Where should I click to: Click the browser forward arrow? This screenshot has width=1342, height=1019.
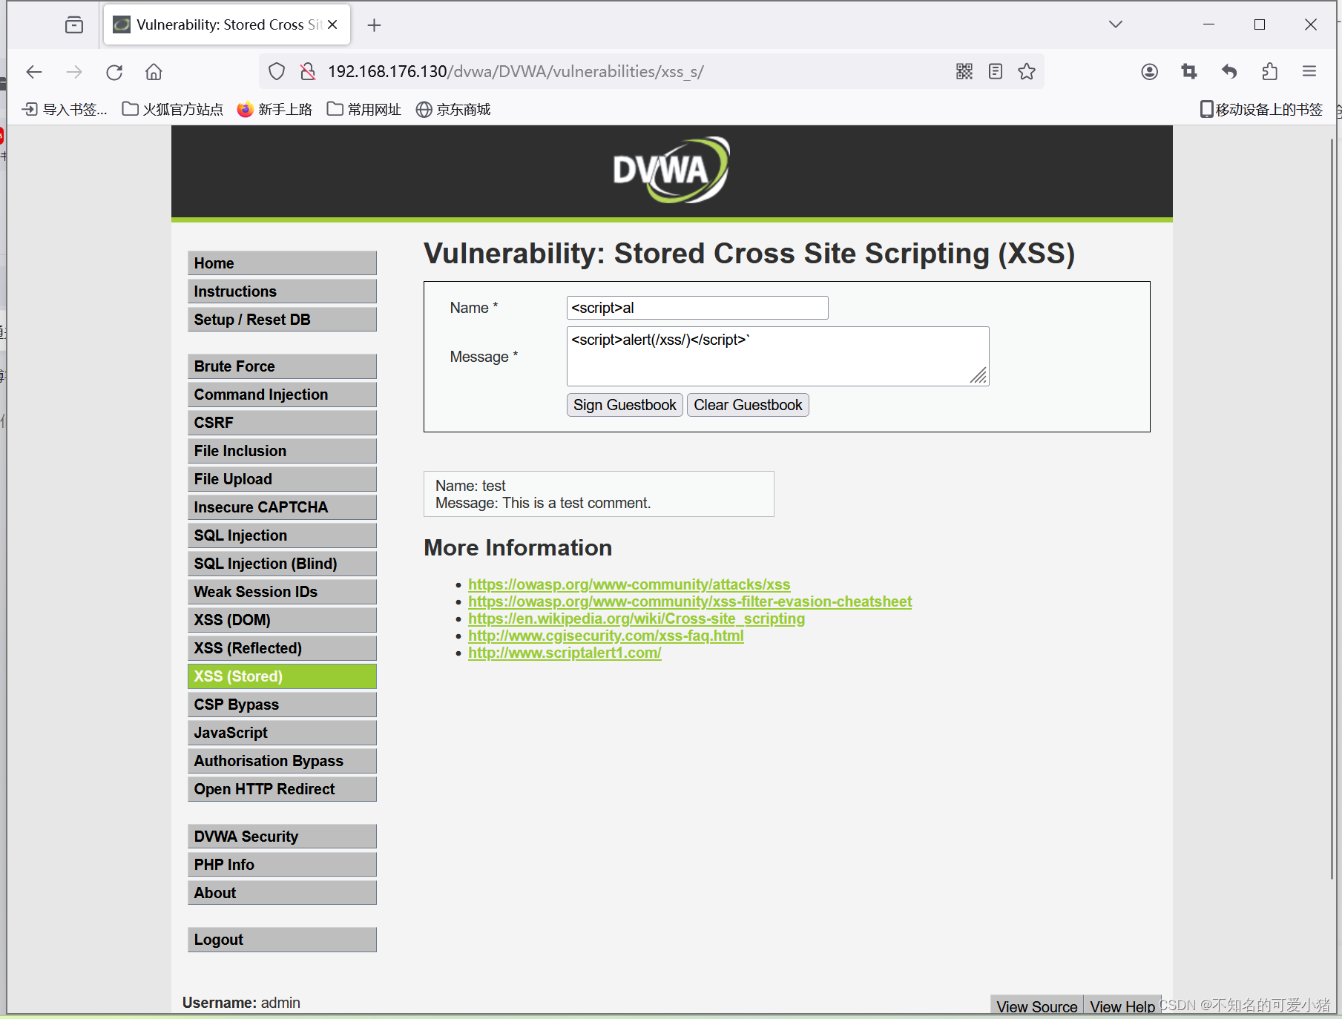click(74, 72)
